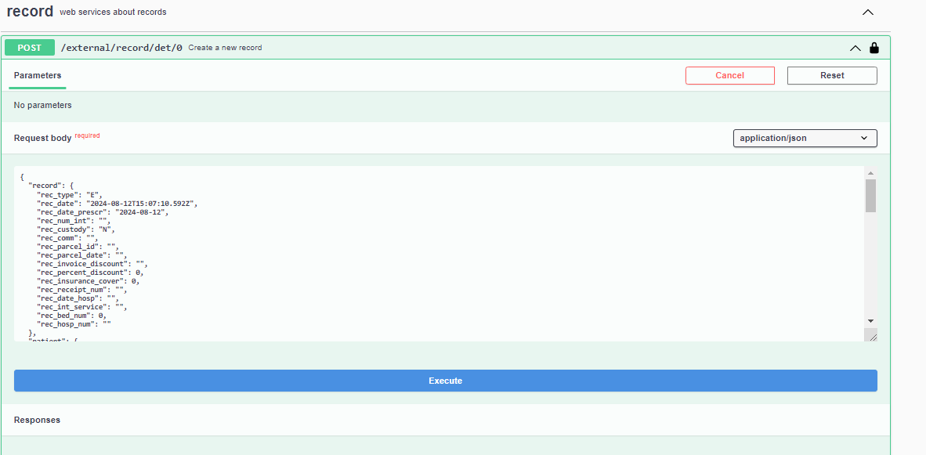Click the record tag heading
This screenshot has width=926, height=455.
[30, 12]
